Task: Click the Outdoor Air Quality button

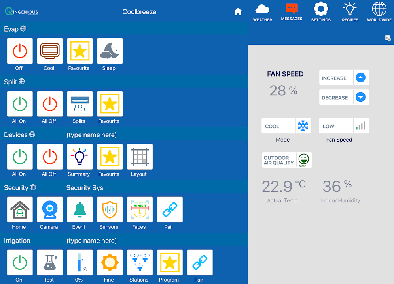Action: point(286,160)
